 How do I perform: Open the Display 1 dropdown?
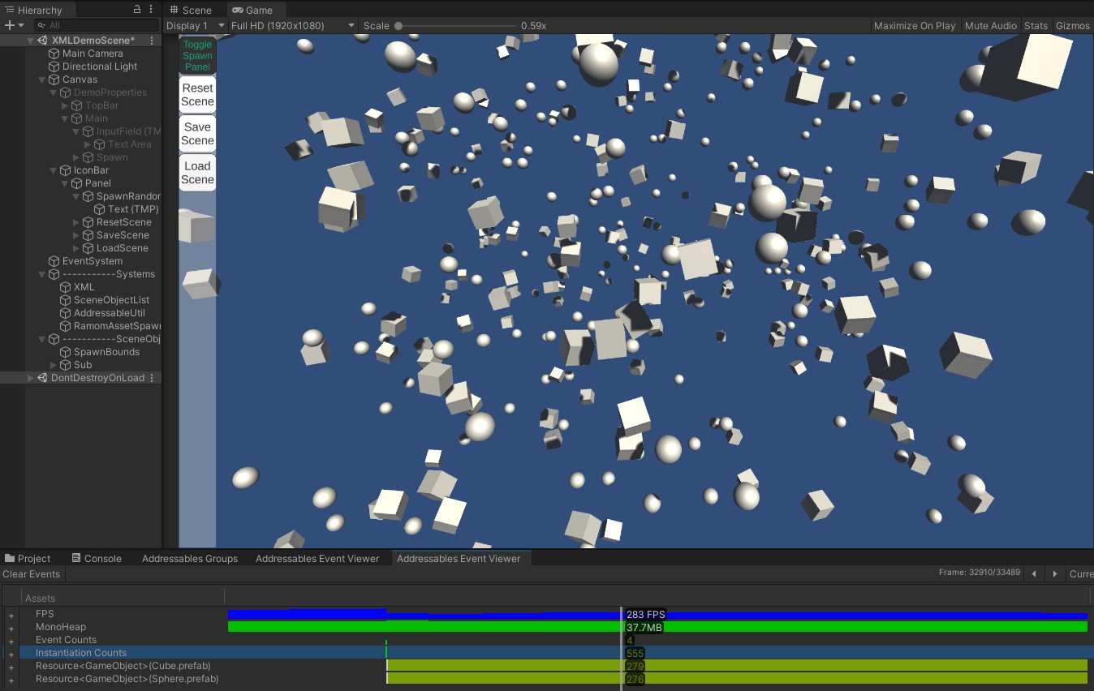tap(195, 26)
